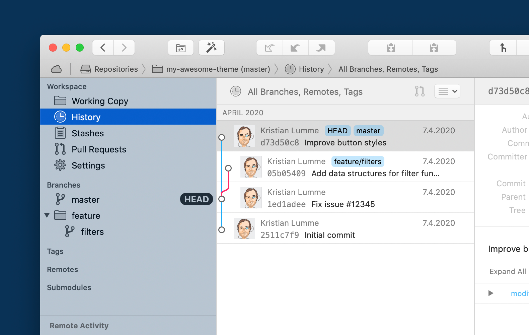Screen dimensions: 529x335
Task: Click the Expand All button
Action: click(x=508, y=271)
